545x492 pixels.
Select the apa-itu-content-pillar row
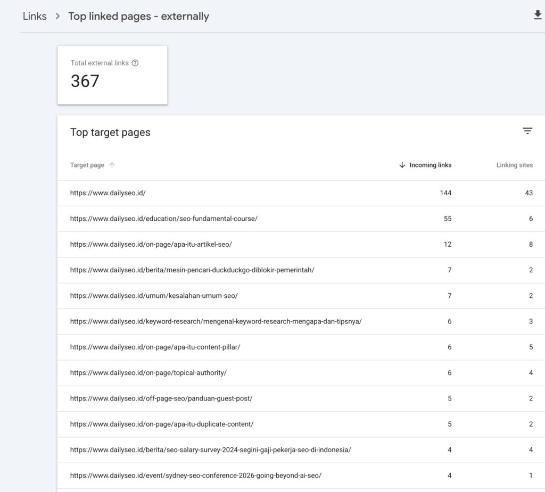pos(301,347)
